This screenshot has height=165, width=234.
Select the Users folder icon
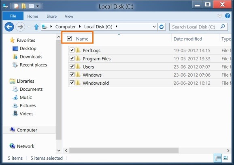[78, 66]
